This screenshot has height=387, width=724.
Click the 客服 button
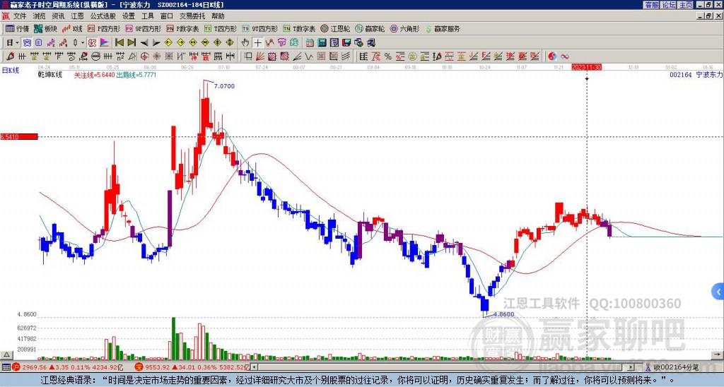[651, 5]
